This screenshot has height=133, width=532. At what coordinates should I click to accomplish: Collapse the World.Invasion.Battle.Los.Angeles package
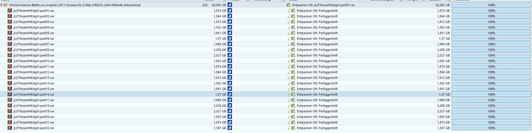point(1,5)
